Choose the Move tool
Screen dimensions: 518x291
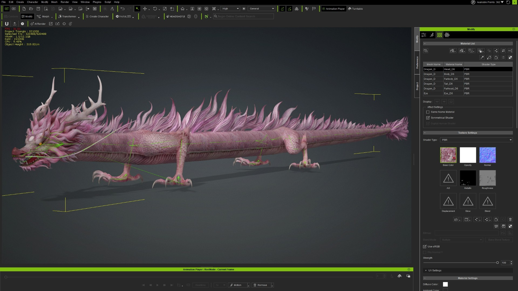[x=145, y=9]
